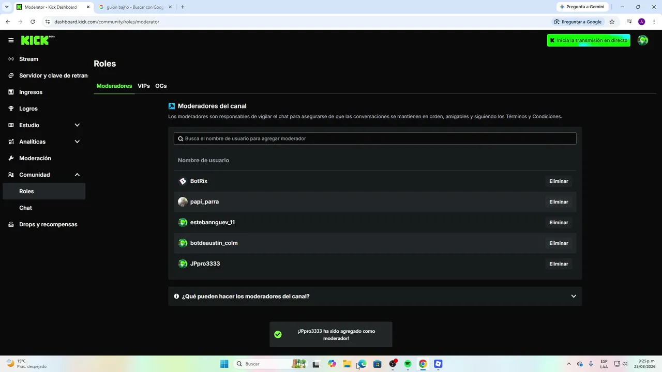Show hidden system tray icons
Viewport: 662px width, 372px height.
coord(568,364)
